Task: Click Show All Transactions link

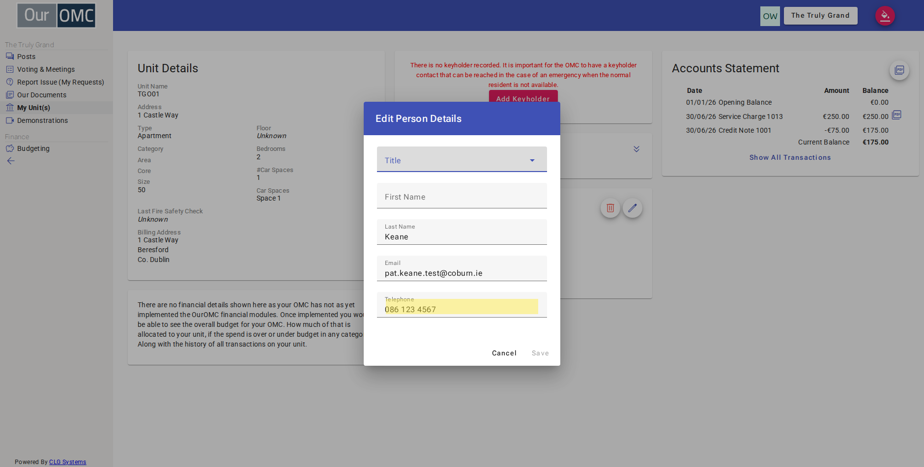Action: click(790, 157)
